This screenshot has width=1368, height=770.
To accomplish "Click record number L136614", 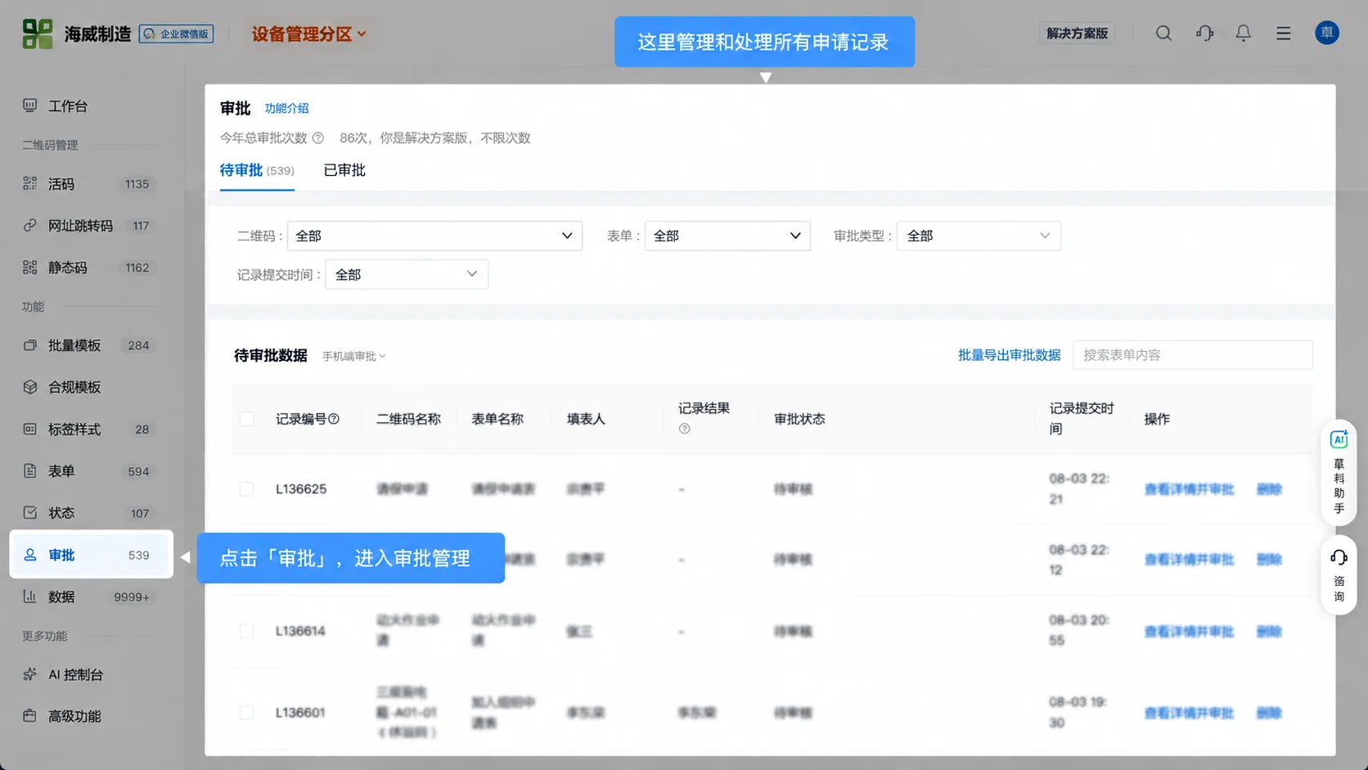I will 300,631.
